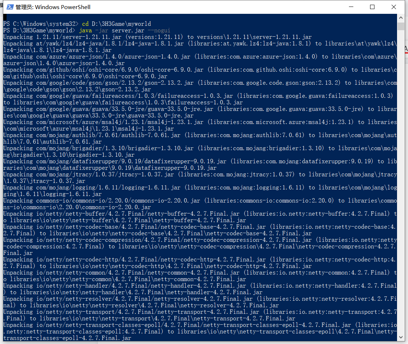Click the netty-buffer-4.2.7.Final.jar unpacking line
408x344 pixels.
pyautogui.click(x=200, y=217)
